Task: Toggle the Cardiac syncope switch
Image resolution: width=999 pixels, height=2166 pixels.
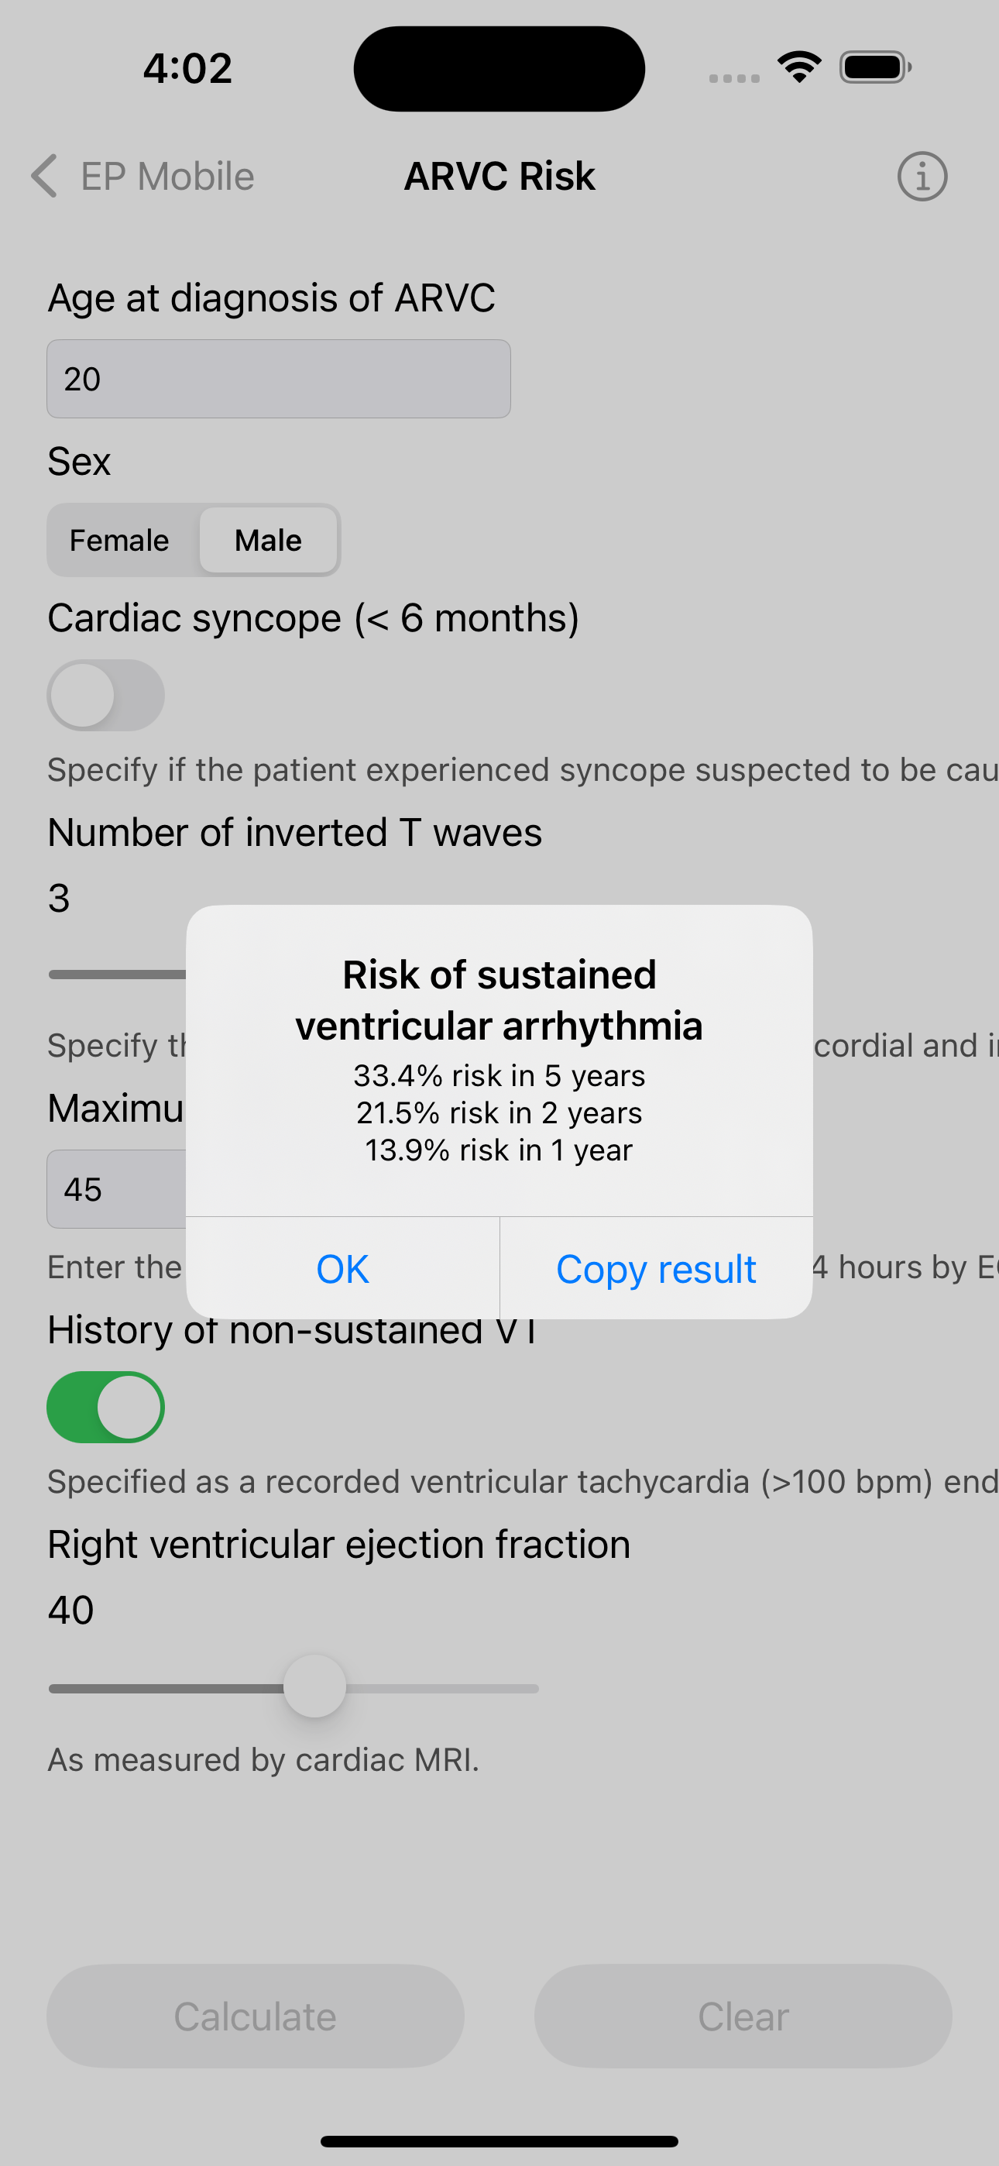Action: [106, 696]
